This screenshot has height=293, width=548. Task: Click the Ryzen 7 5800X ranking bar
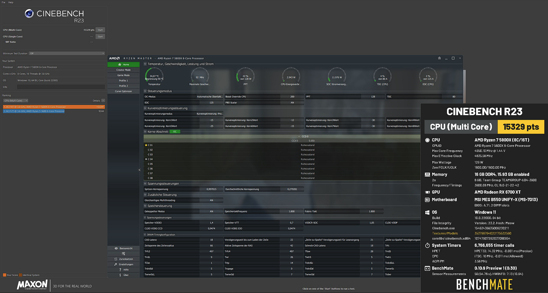tap(54, 107)
